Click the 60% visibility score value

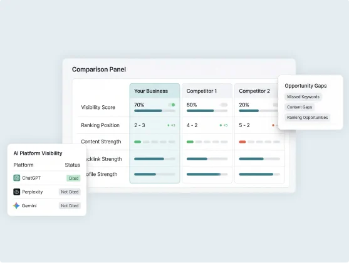pyautogui.click(x=192, y=105)
